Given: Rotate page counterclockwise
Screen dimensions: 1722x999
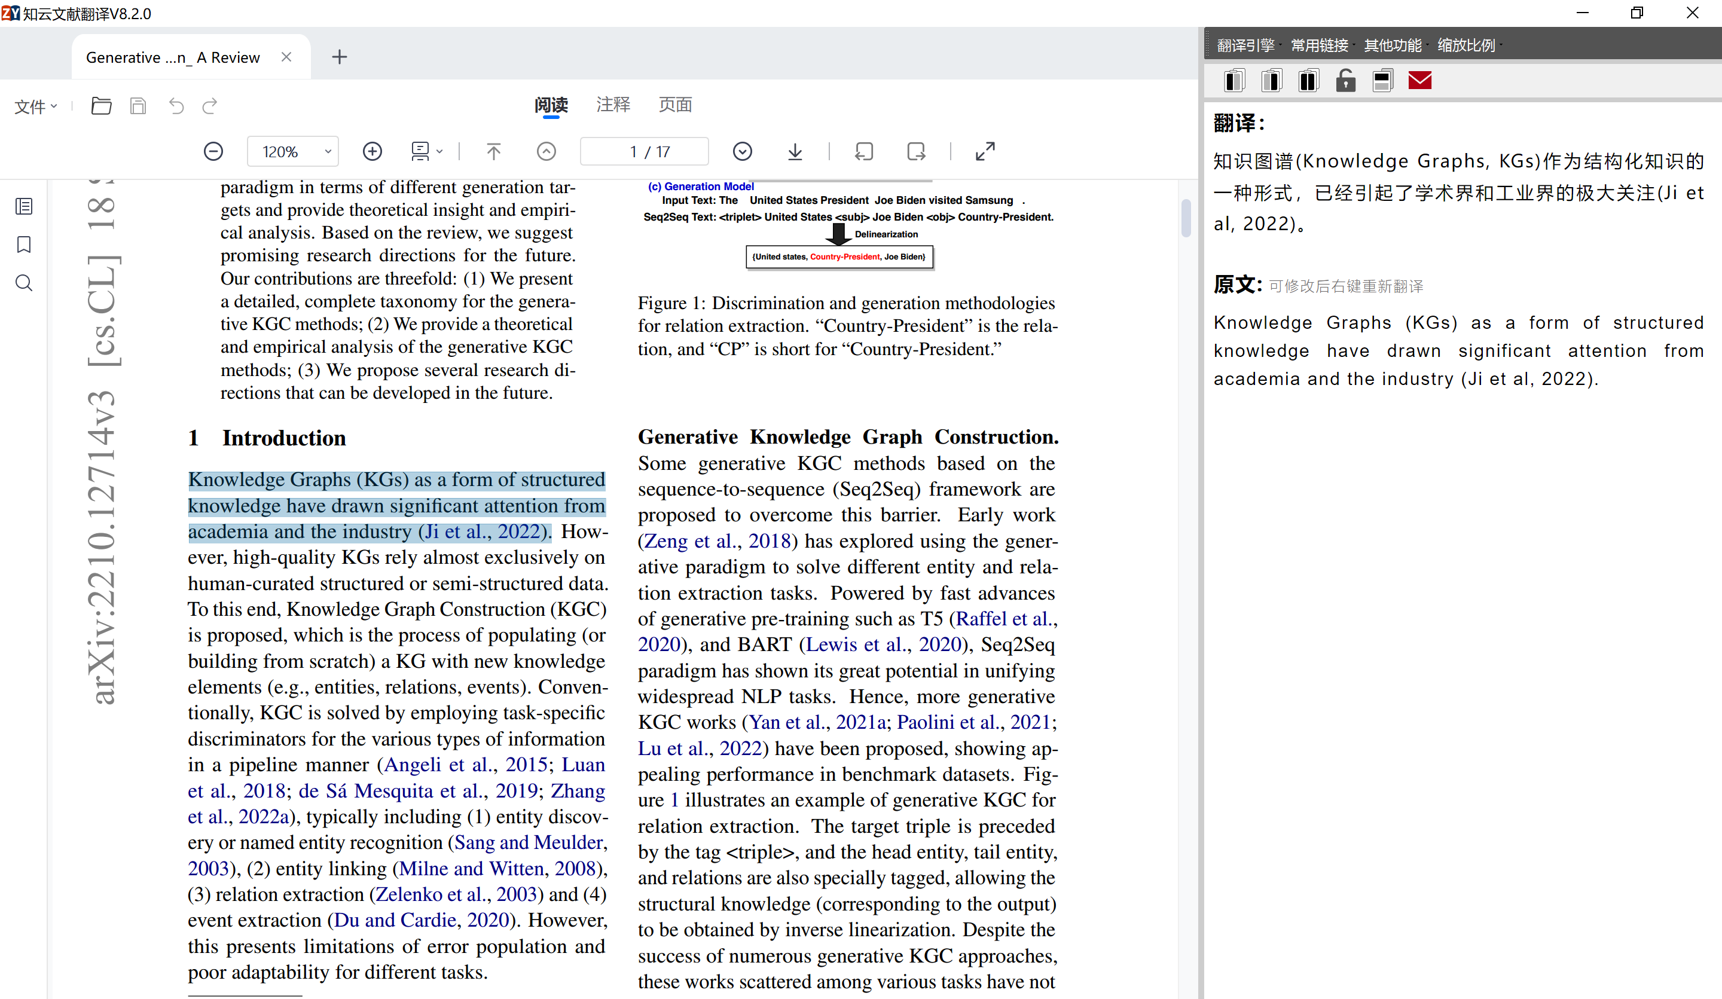Looking at the screenshot, I should coord(864,151).
